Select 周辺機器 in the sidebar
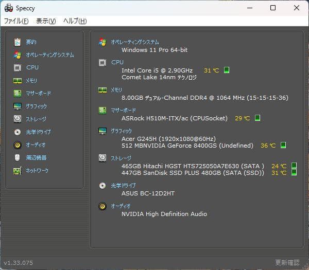 coord(36,158)
